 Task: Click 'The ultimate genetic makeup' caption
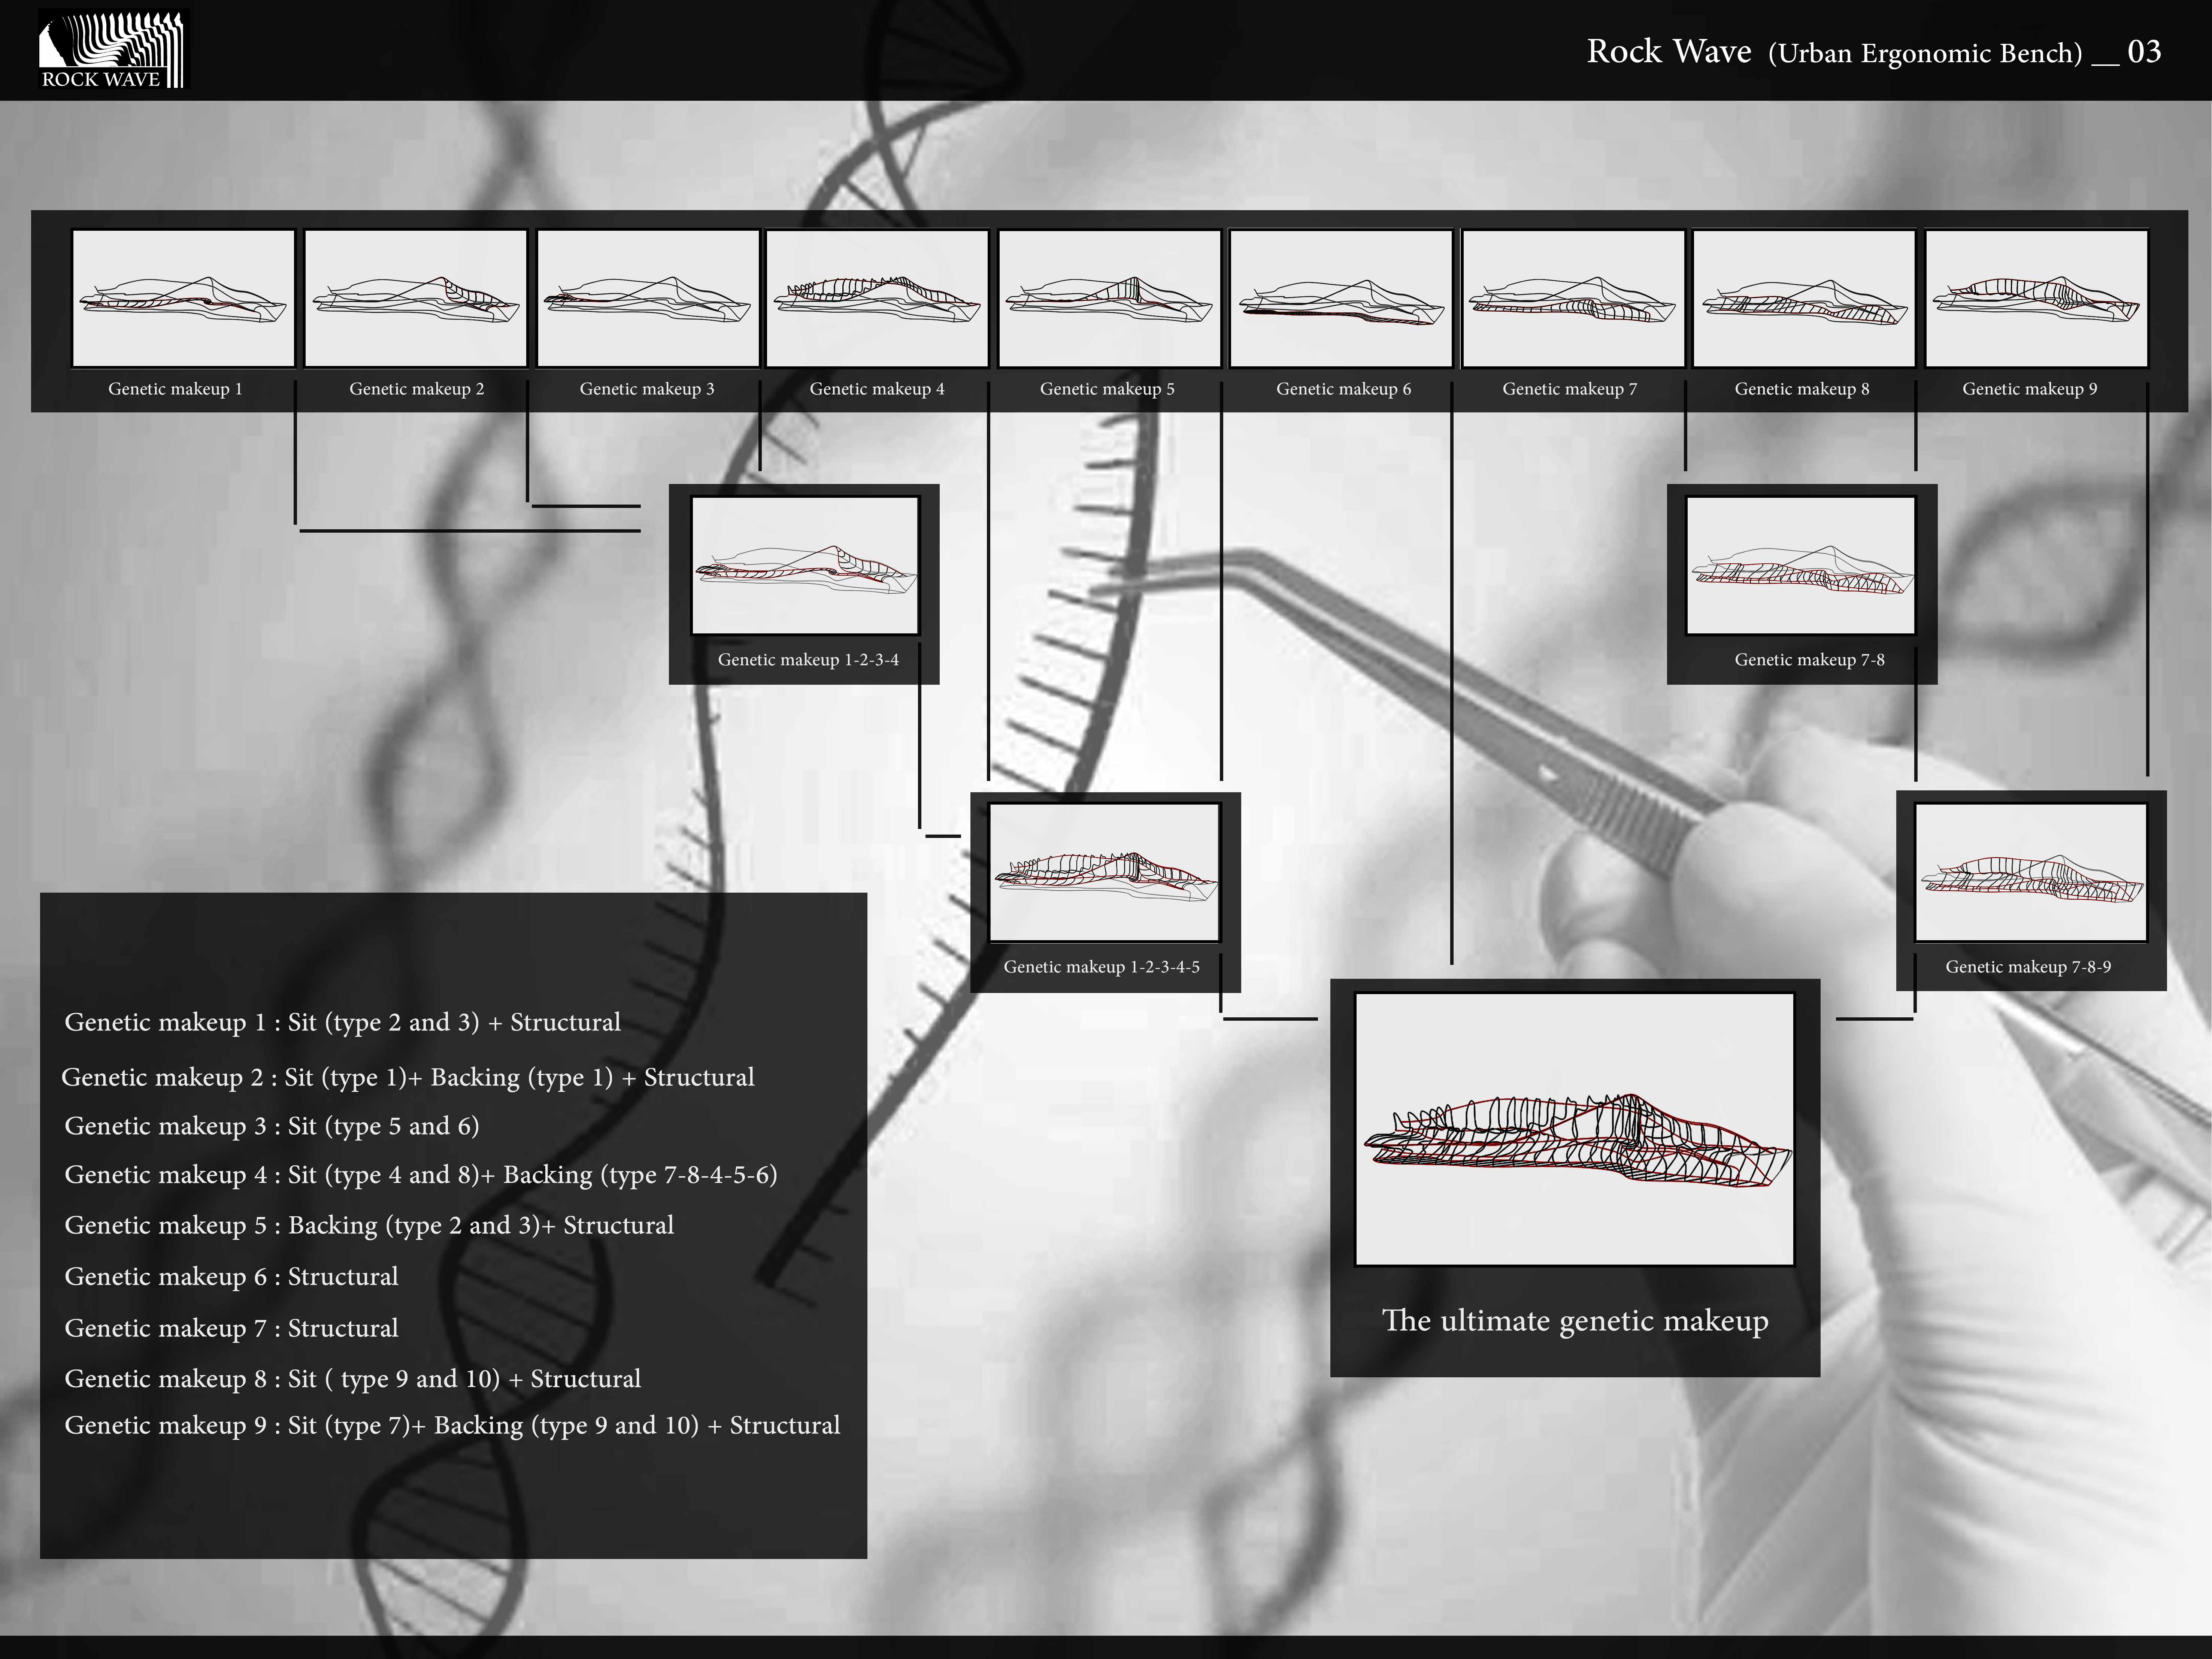point(1574,1320)
